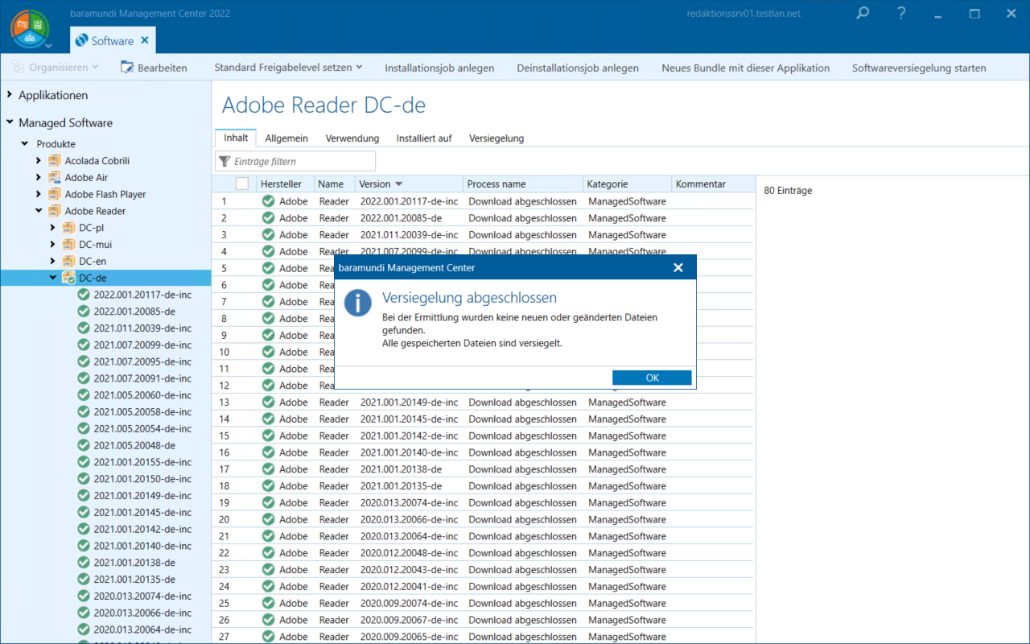Image resolution: width=1030 pixels, height=644 pixels.
Task: Click the baramundi logo icon
Action: coord(30,28)
